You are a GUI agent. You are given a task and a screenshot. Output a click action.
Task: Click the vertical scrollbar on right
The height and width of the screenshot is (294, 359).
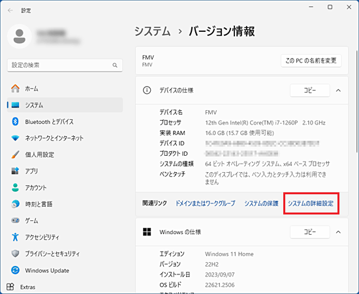pyautogui.click(x=356, y=102)
